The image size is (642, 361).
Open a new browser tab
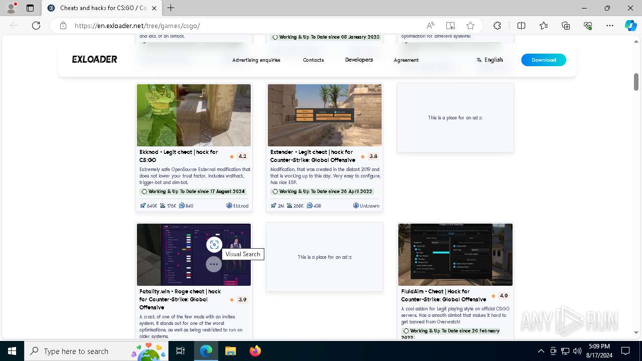pyautogui.click(x=171, y=8)
